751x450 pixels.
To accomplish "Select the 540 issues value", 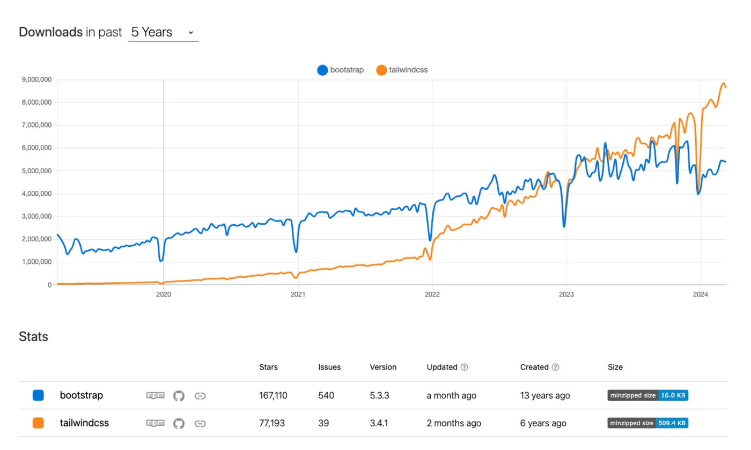I will (326, 395).
